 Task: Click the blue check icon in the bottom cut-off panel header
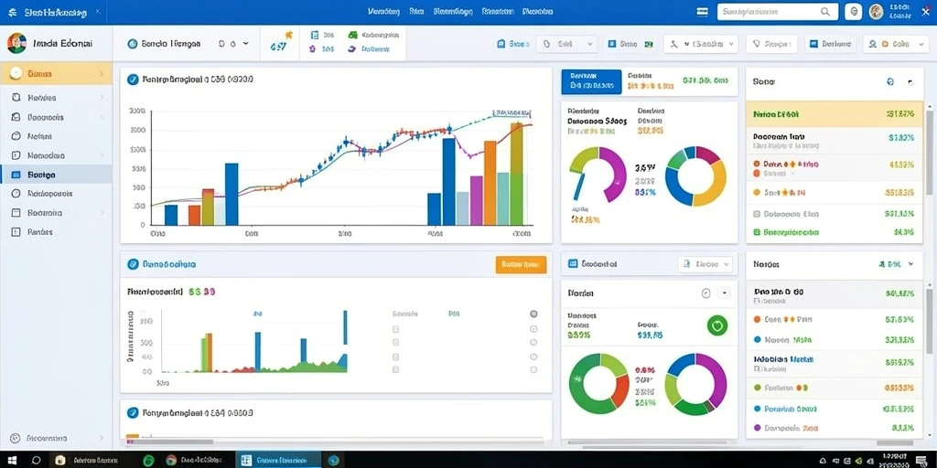click(134, 412)
